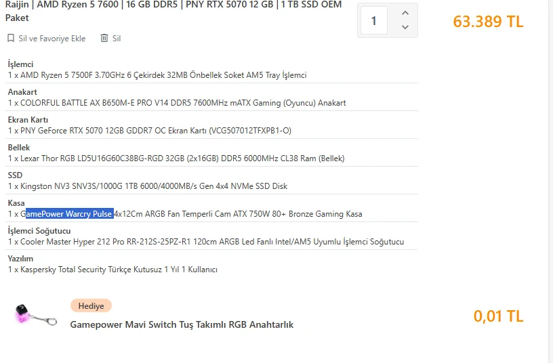The height and width of the screenshot is (363, 553).
Task: Click the AMD Ryzen 5 7500F processor row
Action: tap(157, 75)
